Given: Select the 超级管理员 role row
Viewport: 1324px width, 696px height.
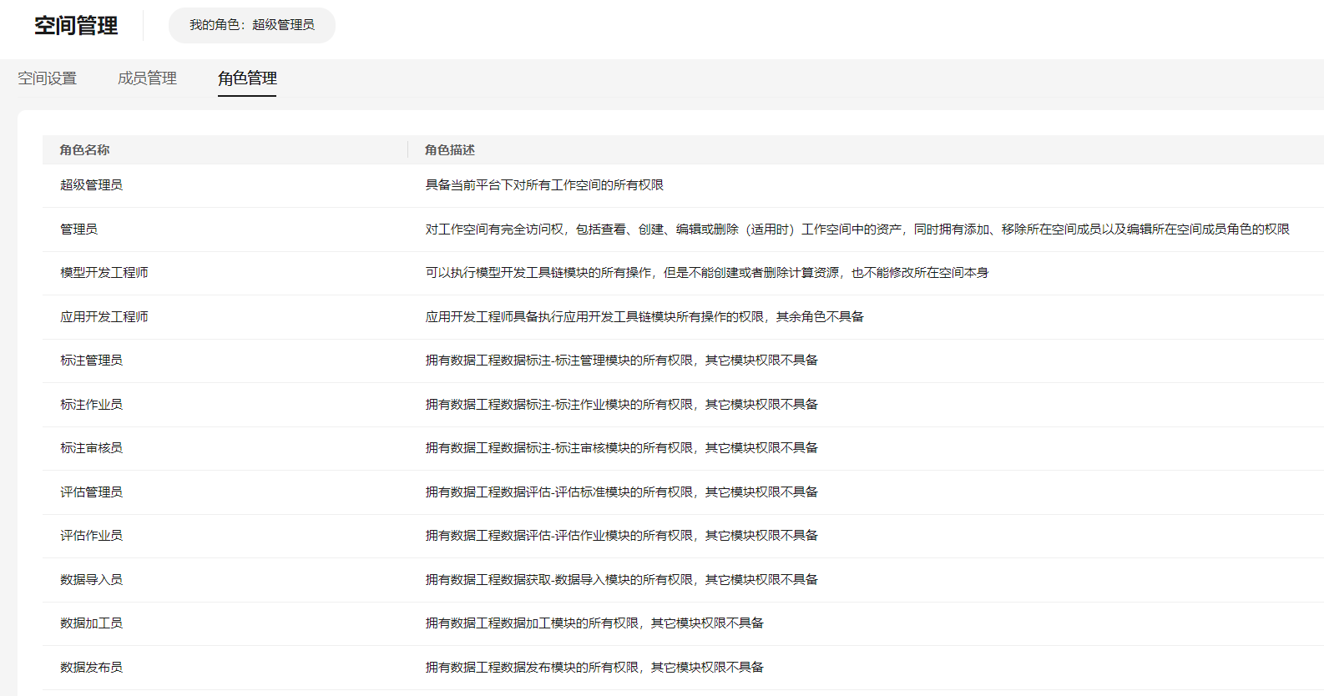Looking at the screenshot, I should point(91,185).
